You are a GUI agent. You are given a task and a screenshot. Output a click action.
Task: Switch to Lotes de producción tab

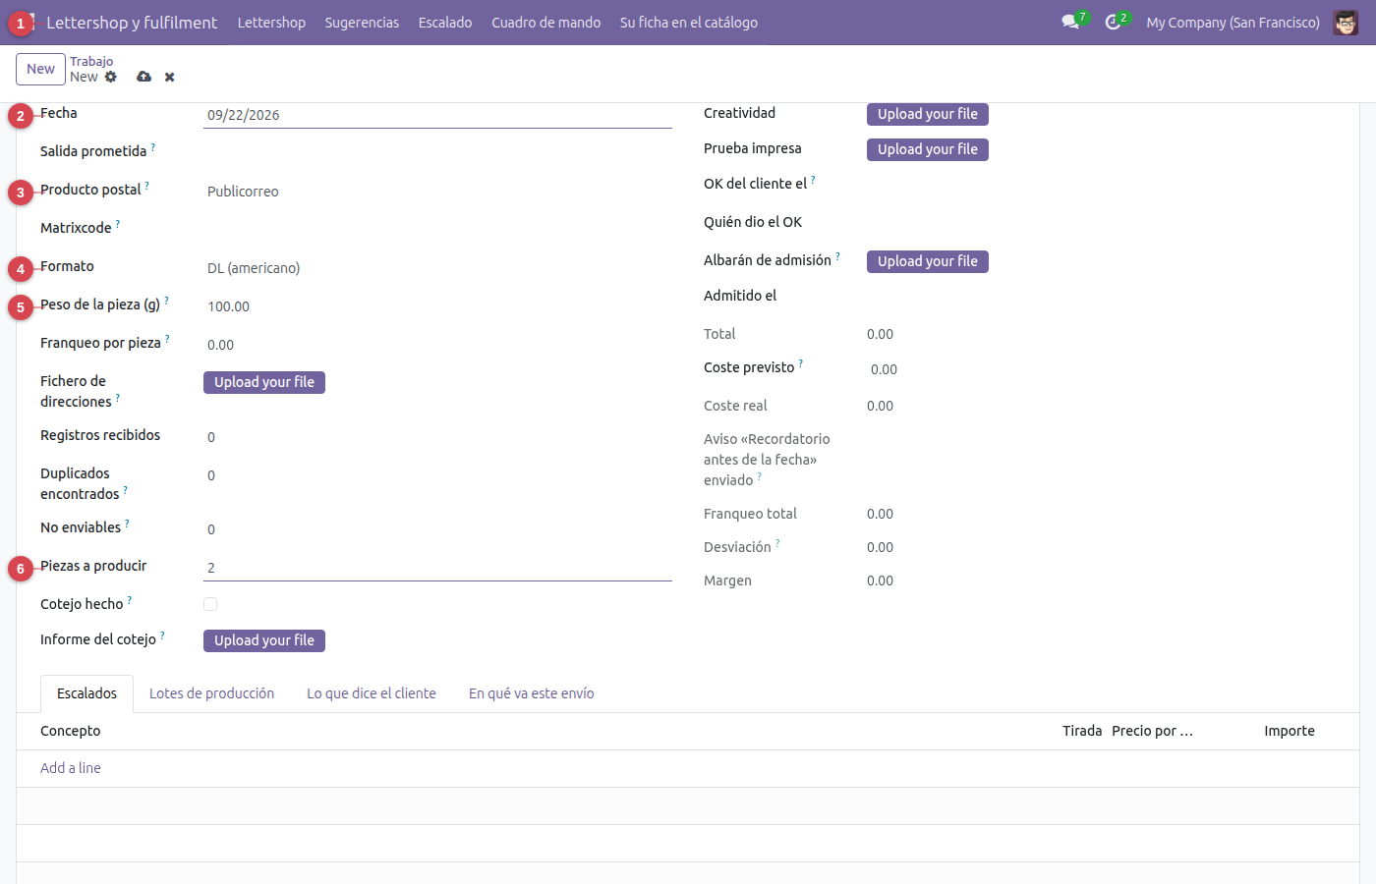tap(211, 693)
